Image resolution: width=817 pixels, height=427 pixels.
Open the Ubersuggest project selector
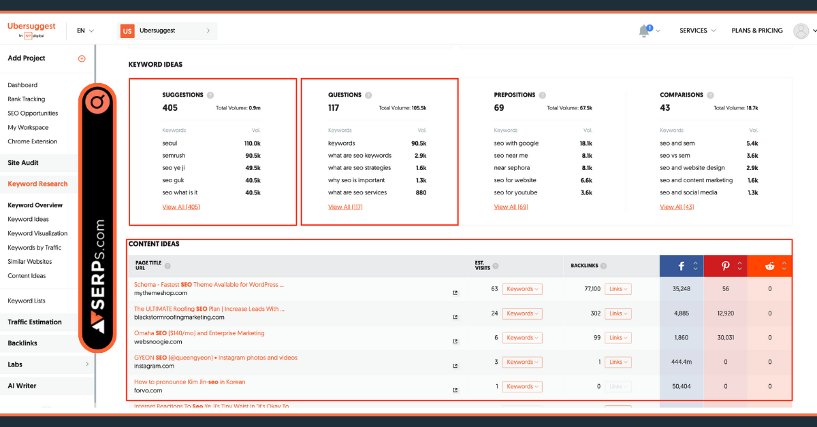(168, 31)
